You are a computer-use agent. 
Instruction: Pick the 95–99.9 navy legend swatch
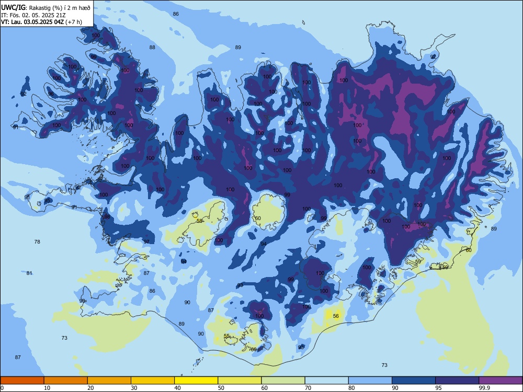coord(457,381)
